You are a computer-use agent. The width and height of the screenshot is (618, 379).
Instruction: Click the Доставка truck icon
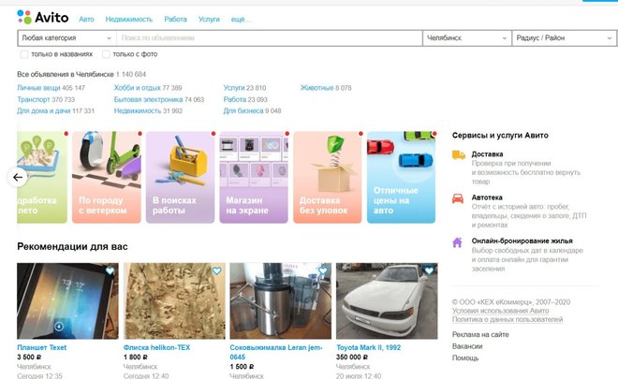tap(458, 154)
